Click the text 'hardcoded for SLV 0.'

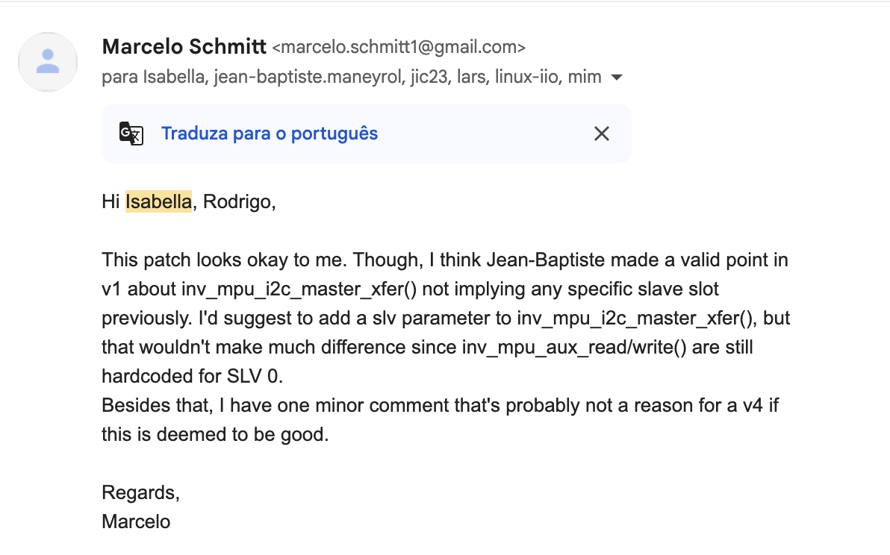coord(192,376)
